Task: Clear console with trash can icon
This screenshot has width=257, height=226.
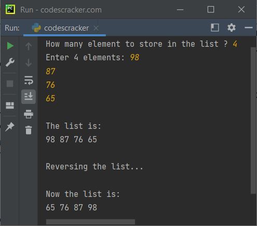Action: click(x=29, y=130)
